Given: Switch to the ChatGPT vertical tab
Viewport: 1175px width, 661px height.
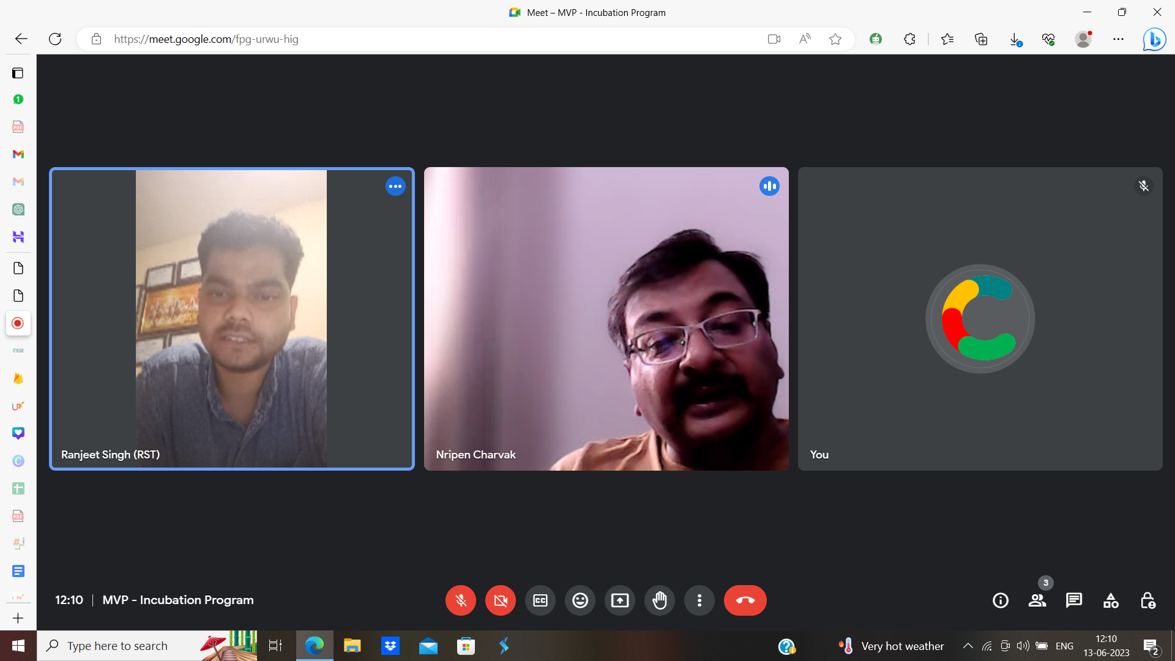Looking at the screenshot, I should pos(18,209).
